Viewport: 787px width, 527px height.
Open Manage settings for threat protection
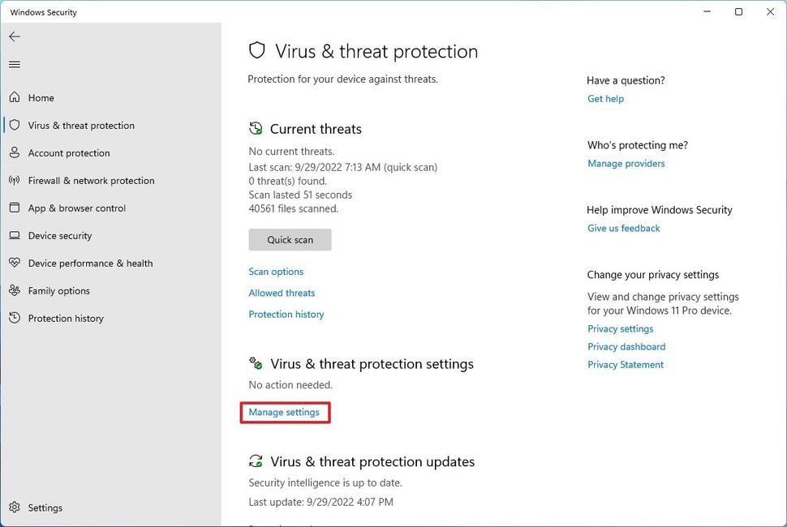tap(284, 412)
